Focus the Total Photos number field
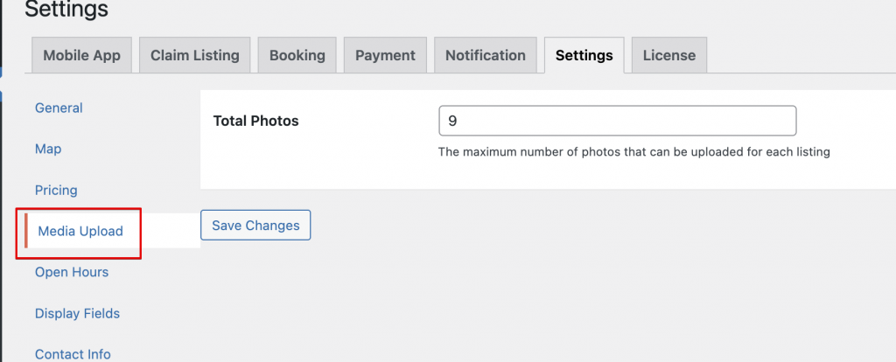 point(617,121)
